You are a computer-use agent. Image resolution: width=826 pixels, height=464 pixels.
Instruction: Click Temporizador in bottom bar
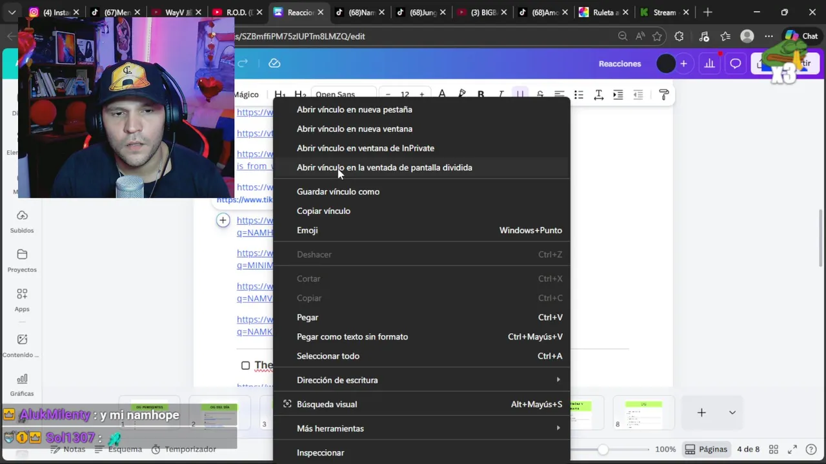184,449
